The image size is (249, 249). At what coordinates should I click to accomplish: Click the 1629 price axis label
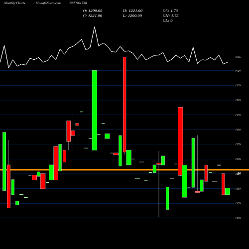pos(238,71)
